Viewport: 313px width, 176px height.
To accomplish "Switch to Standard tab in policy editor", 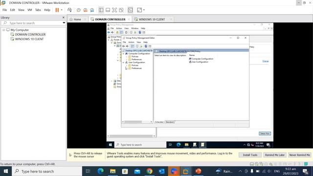I will (170, 122).
